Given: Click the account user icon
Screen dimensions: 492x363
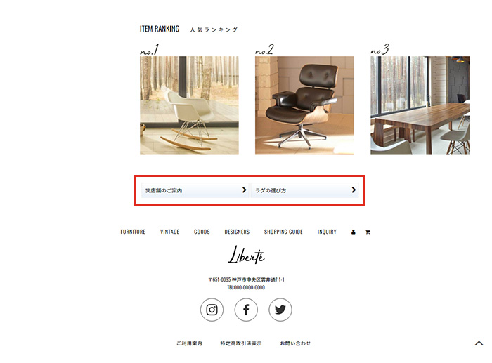Looking at the screenshot, I should click(354, 232).
